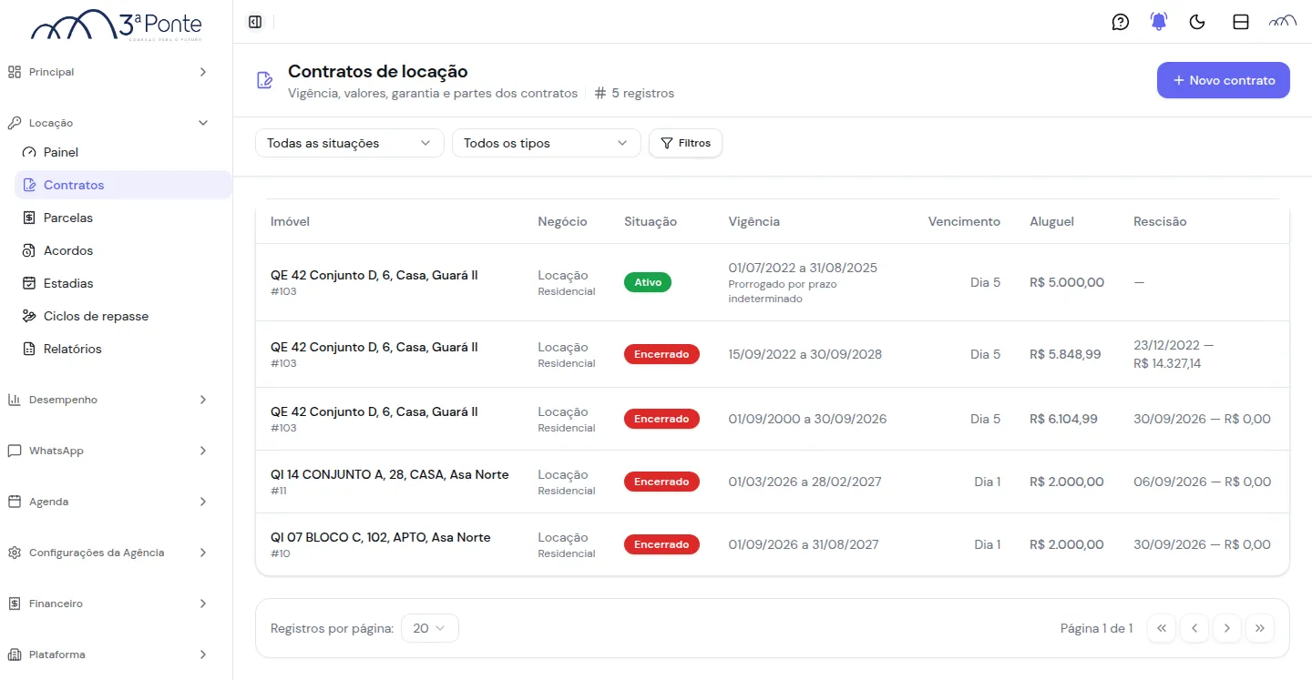Open QI 07 BLOCO C contract row

[x=773, y=544]
